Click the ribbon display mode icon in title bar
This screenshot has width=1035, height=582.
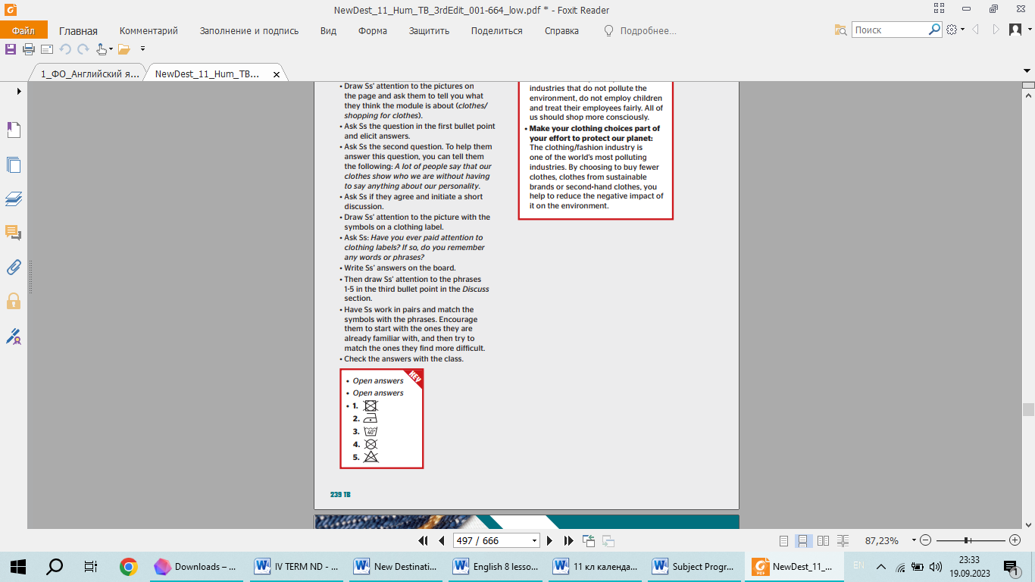pyautogui.click(x=938, y=10)
